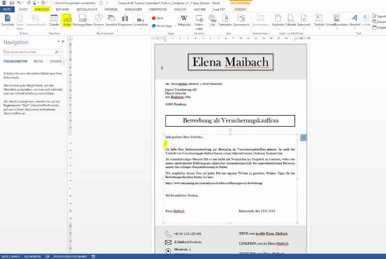Image resolution: width=386 pixels, height=259 pixels.
Task: Click the layout options icon beside the text box
Action: 303,138
